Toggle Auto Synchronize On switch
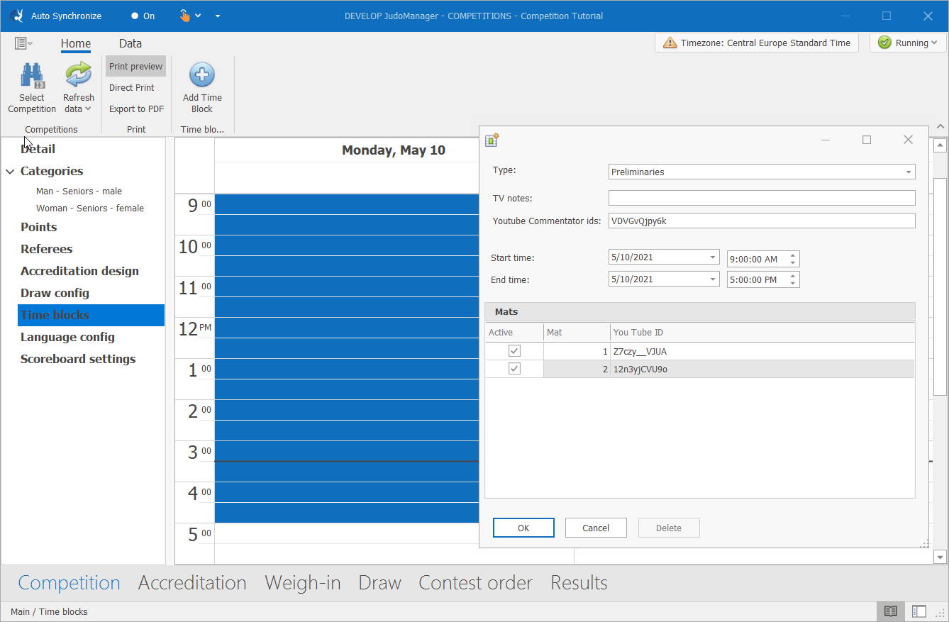Viewport: 949px width, 622px height. [143, 16]
